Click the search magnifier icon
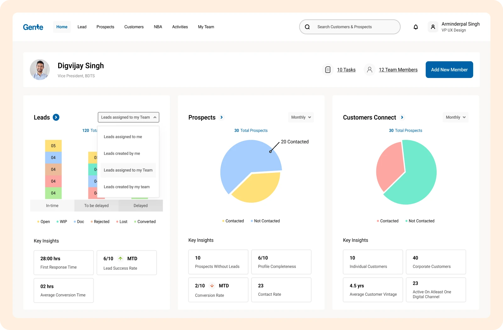The height and width of the screenshot is (330, 503). [x=307, y=27]
